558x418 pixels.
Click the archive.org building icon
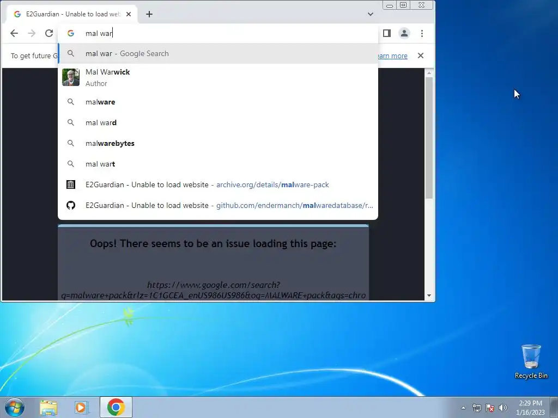pos(71,185)
